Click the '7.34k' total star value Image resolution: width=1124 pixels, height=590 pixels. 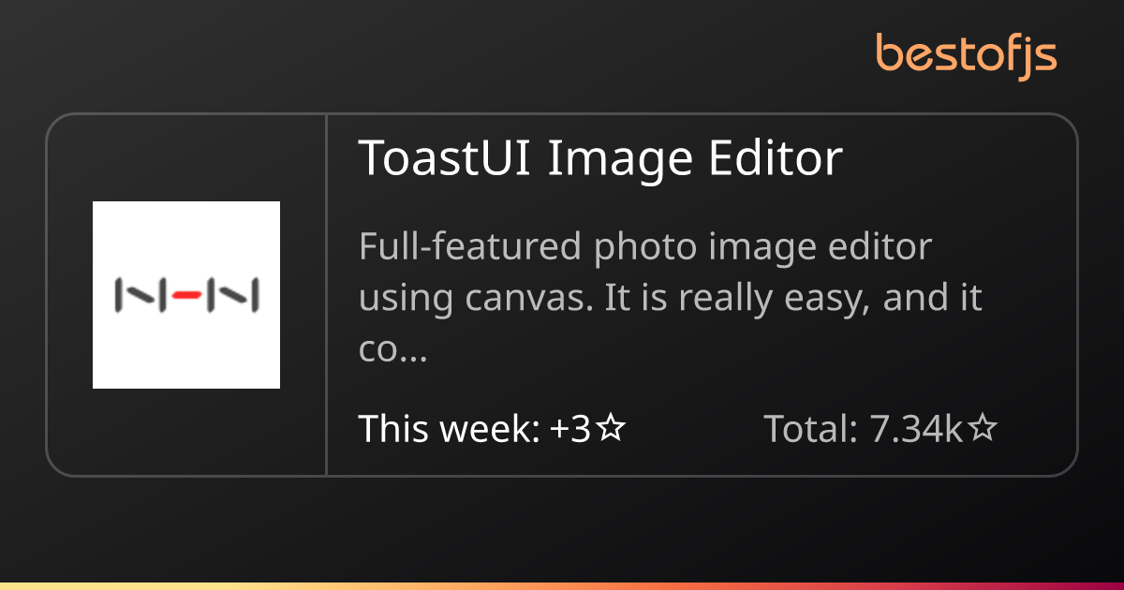[917, 429]
